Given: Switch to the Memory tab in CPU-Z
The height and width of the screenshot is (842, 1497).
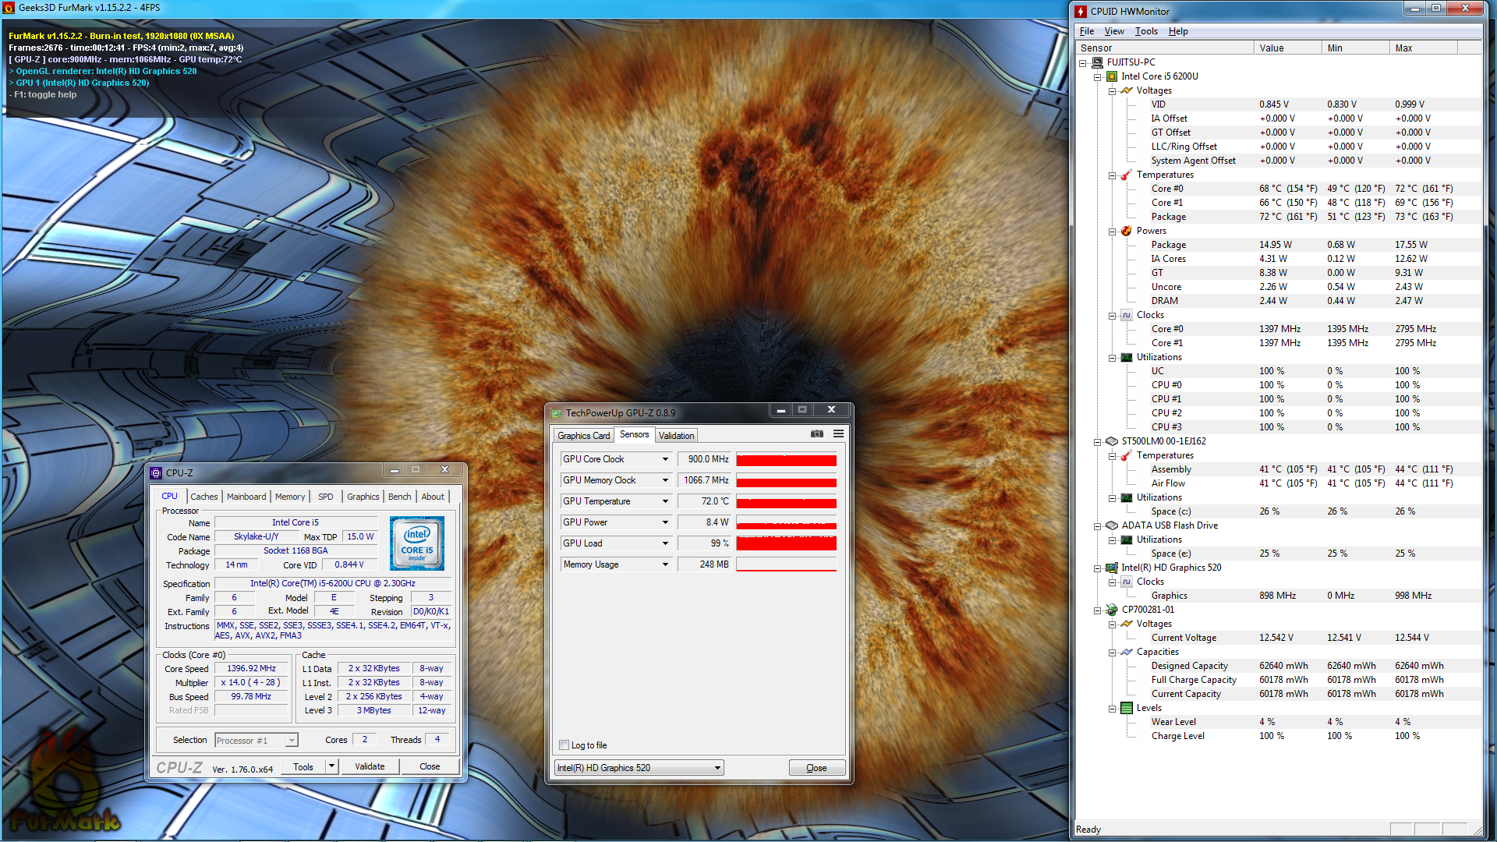Looking at the screenshot, I should (x=290, y=497).
